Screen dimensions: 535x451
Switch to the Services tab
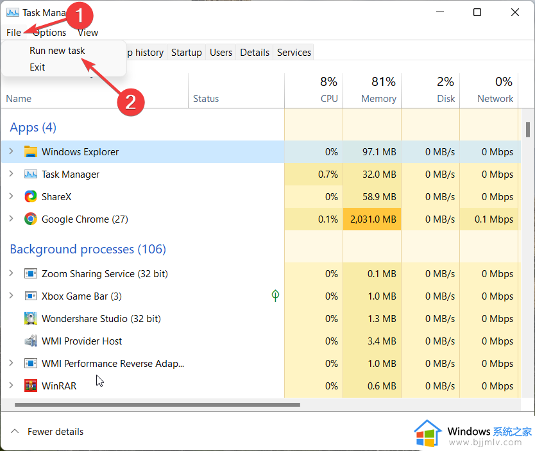click(294, 53)
